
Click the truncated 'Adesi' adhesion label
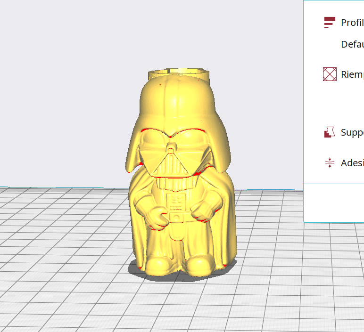pos(352,163)
